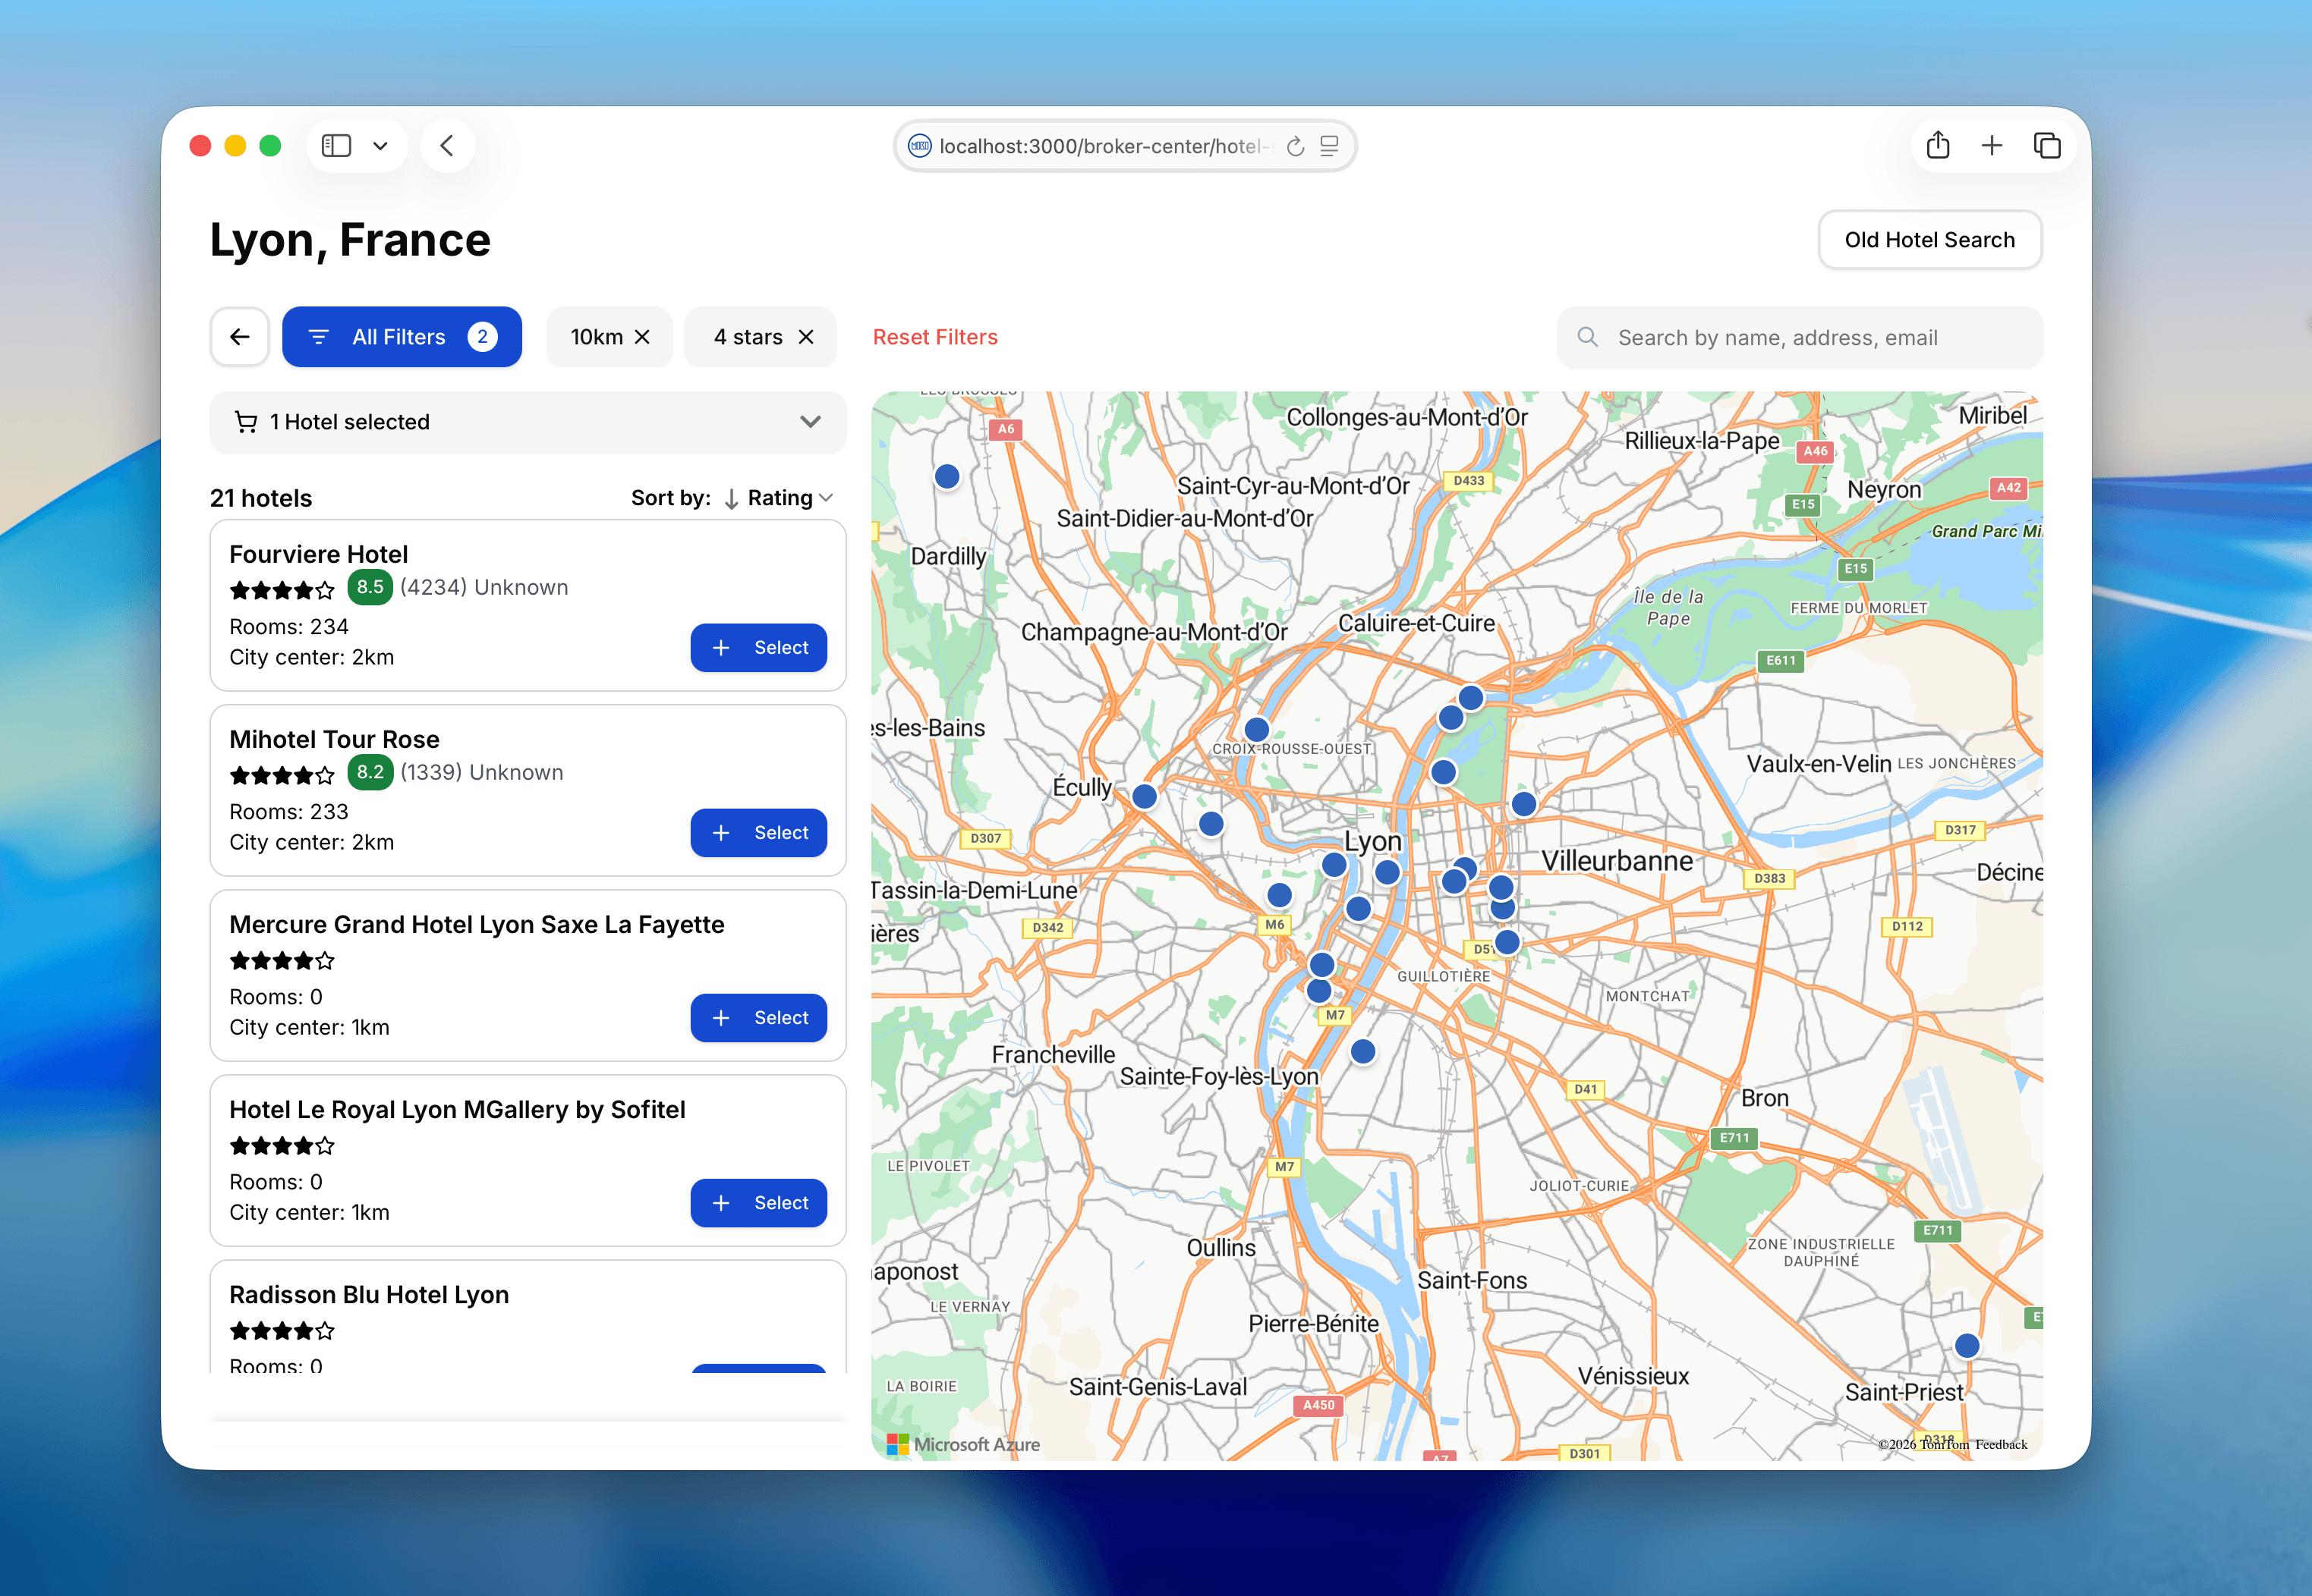Click the hotel map pin near Dardilly
The height and width of the screenshot is (1596, 2312).
click(x=947, y=476)
